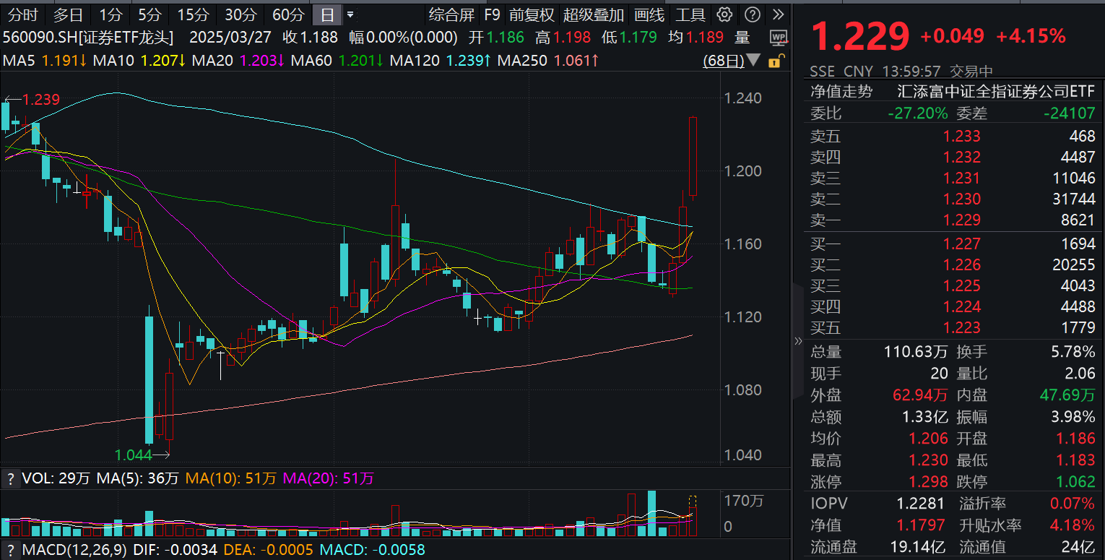Open the settings gear in the chart toolbar
The height and width of the screenshot is (560, 1105).
724,14
